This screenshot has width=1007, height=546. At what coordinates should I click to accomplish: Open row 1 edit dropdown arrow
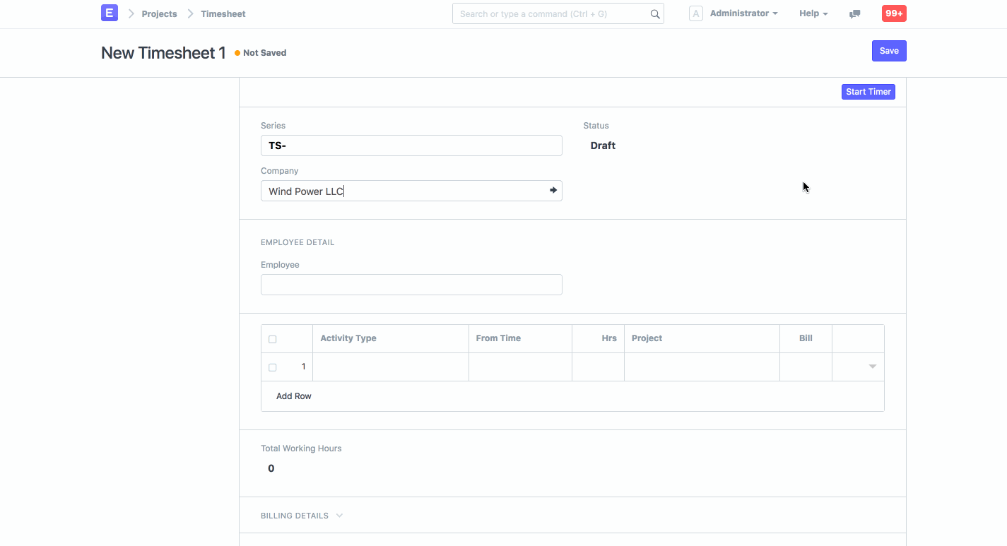(x=872, y=367)
